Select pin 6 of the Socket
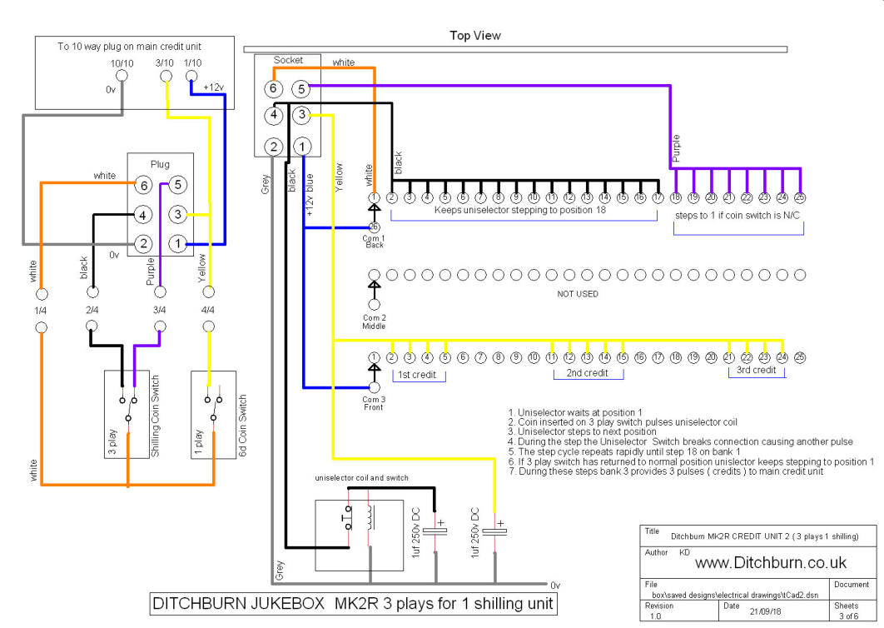The height and width of the screenshot is (628, 884). point(273,88)
